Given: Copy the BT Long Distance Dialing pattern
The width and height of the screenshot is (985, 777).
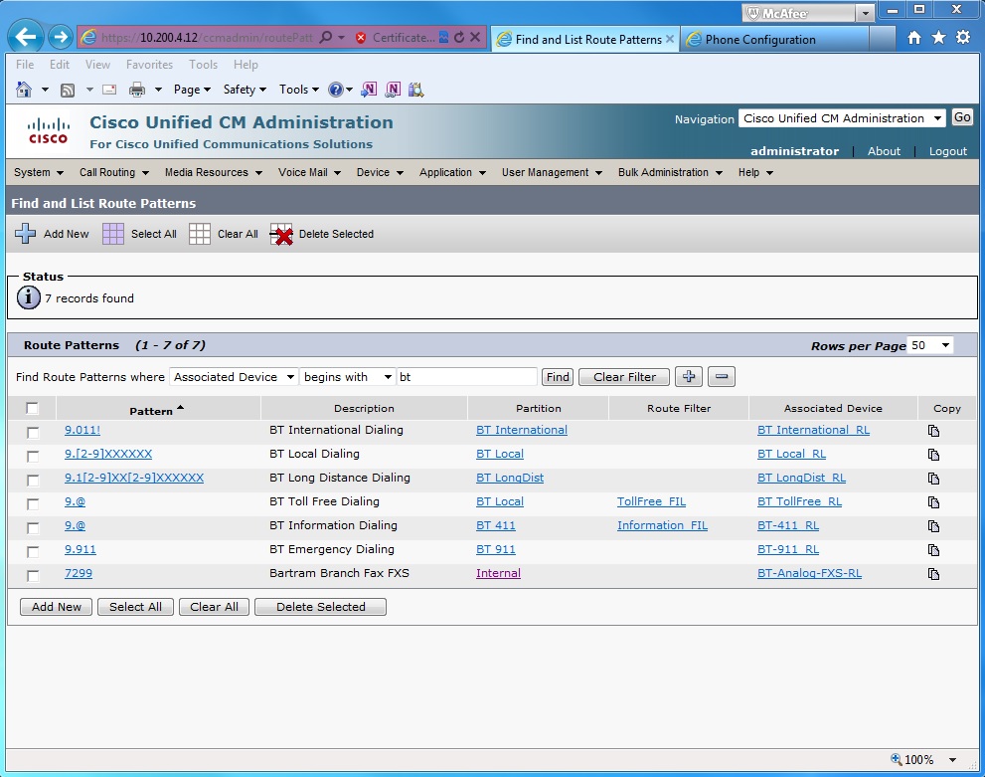Looking at the screenshot, I should pos(934,479).
